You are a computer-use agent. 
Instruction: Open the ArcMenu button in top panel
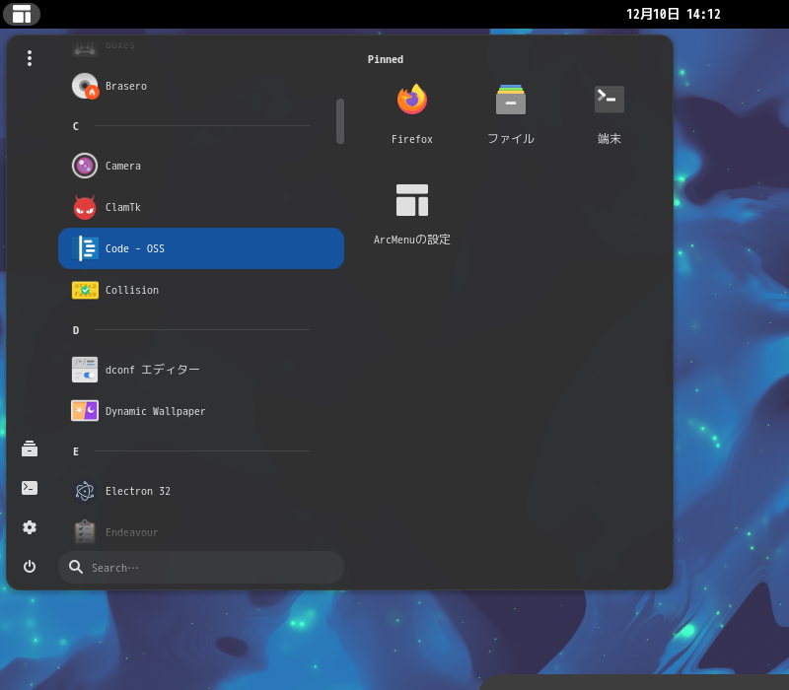tap(21, 14)
